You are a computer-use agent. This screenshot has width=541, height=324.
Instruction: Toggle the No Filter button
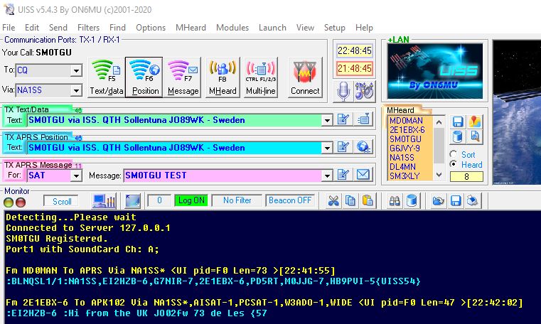pyautogui.click(x=237, y=200)
